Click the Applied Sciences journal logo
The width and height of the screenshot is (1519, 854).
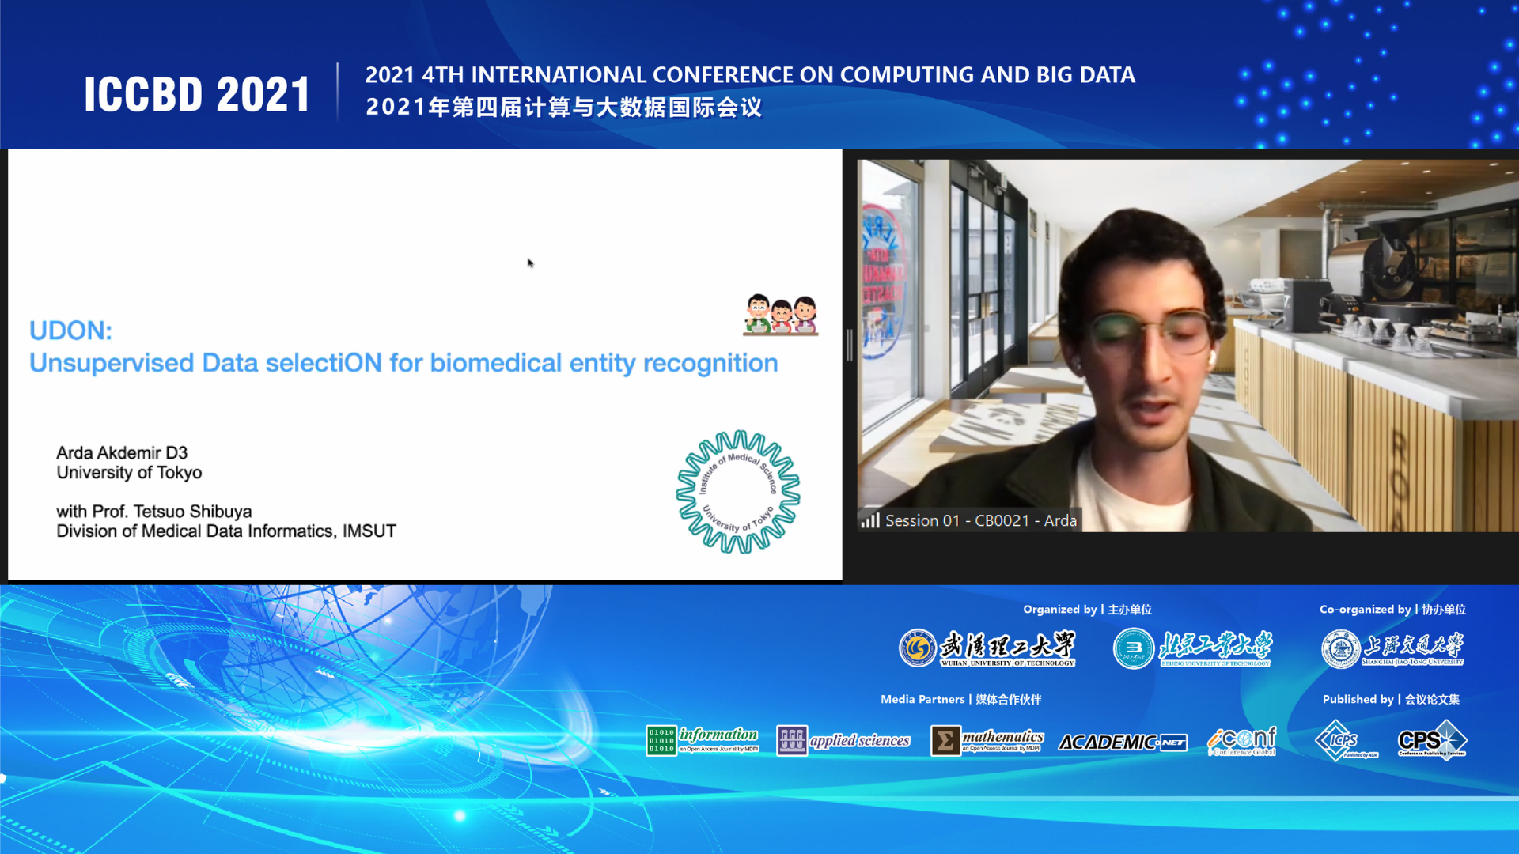pyautogui.click(x=843, y=740)
